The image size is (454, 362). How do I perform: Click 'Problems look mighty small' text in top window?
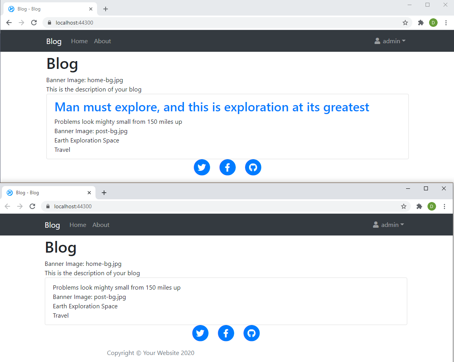[x=118, y=122]
